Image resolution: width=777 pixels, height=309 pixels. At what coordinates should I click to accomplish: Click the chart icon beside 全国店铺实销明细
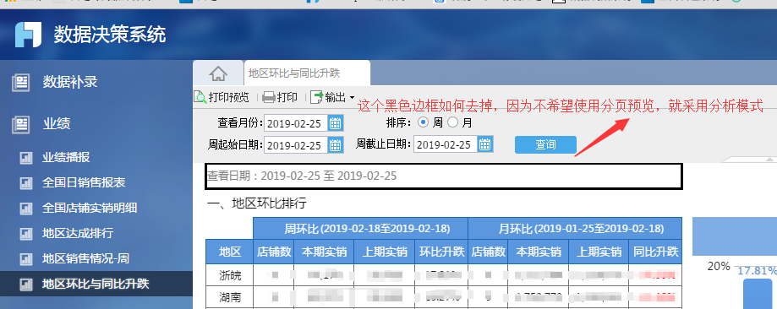click(x=25, y=209)
